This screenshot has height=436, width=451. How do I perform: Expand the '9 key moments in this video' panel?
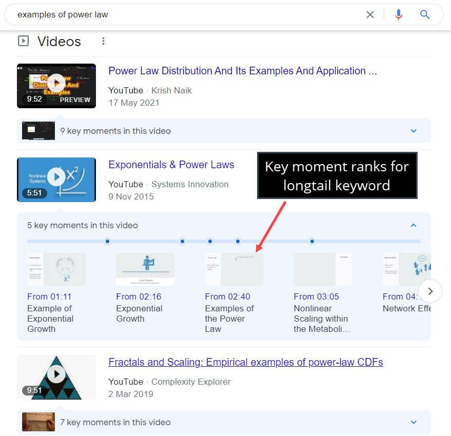point(414,131)
